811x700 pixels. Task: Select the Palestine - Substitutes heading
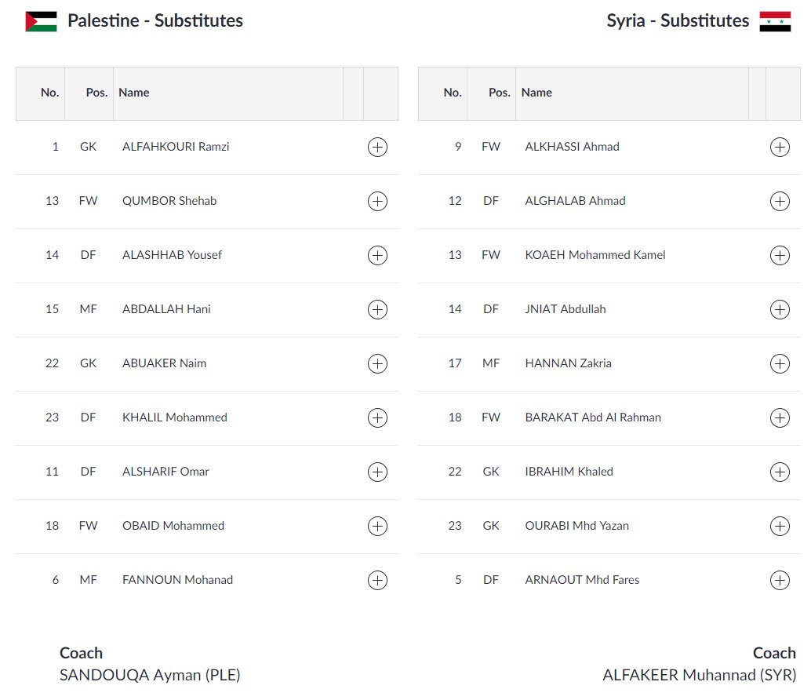click(155, 20)
